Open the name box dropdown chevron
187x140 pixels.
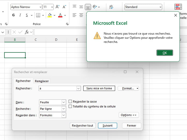(3, 32)
